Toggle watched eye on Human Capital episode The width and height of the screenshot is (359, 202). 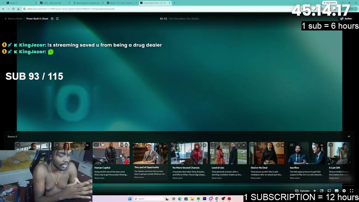[126, 145]
